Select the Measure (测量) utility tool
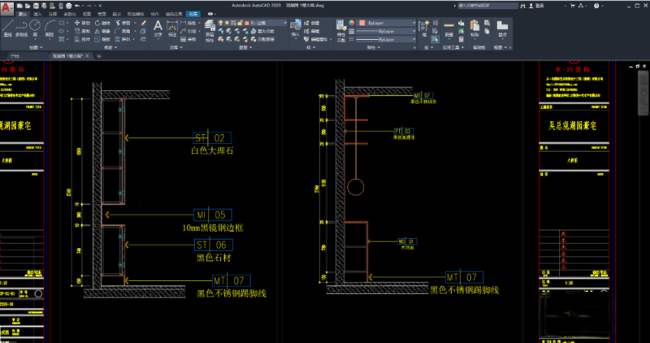Viewport: 650px width, 343px height. point(449,27)
